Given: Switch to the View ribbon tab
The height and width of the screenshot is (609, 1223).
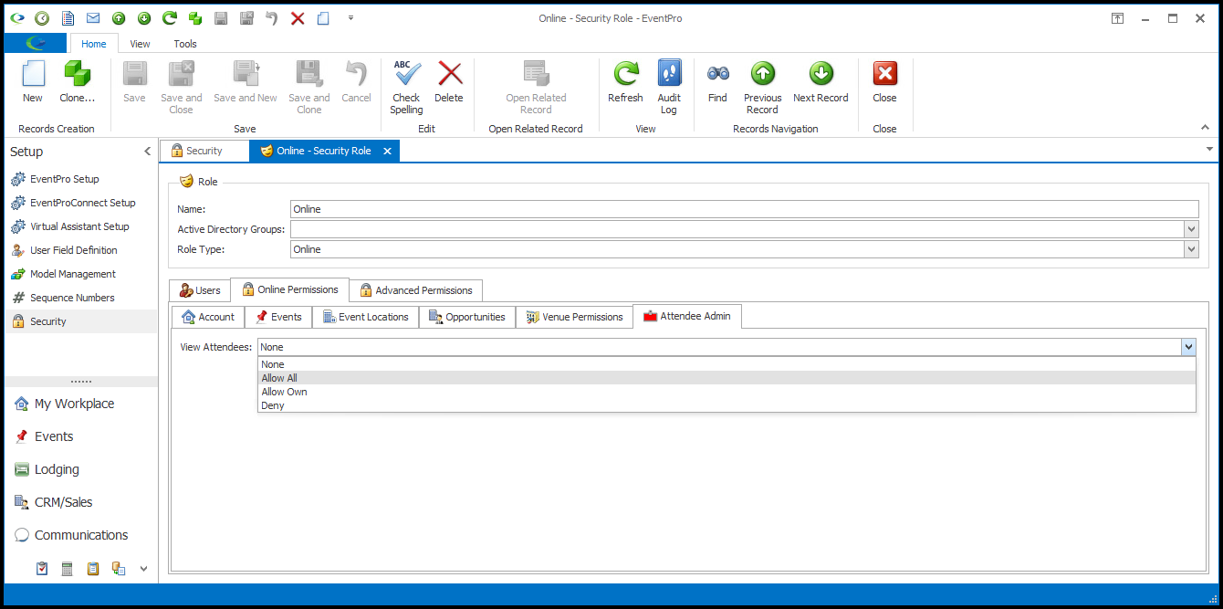Looking at the screenshot, I should tap(140, 43).
